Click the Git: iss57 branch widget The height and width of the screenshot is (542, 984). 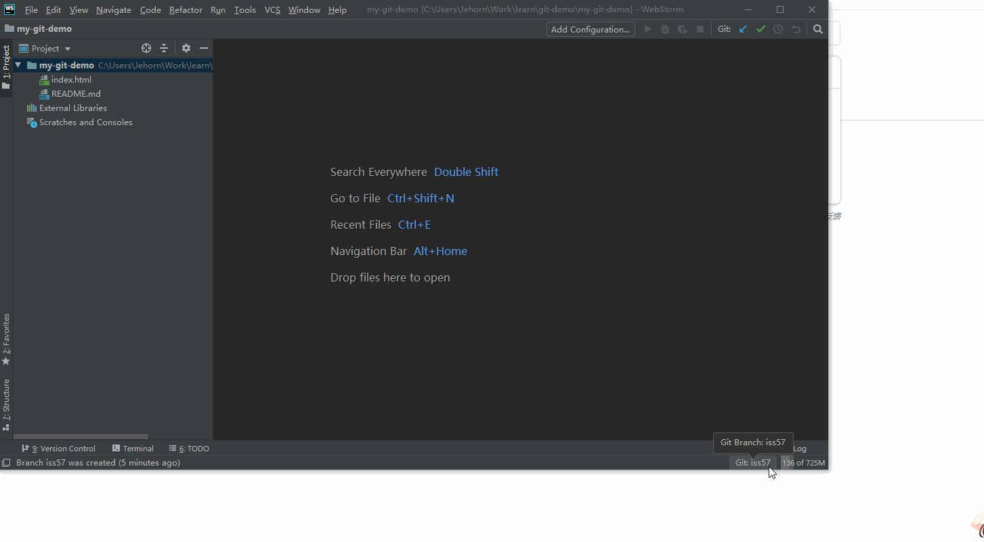click(x=753, y=463)
